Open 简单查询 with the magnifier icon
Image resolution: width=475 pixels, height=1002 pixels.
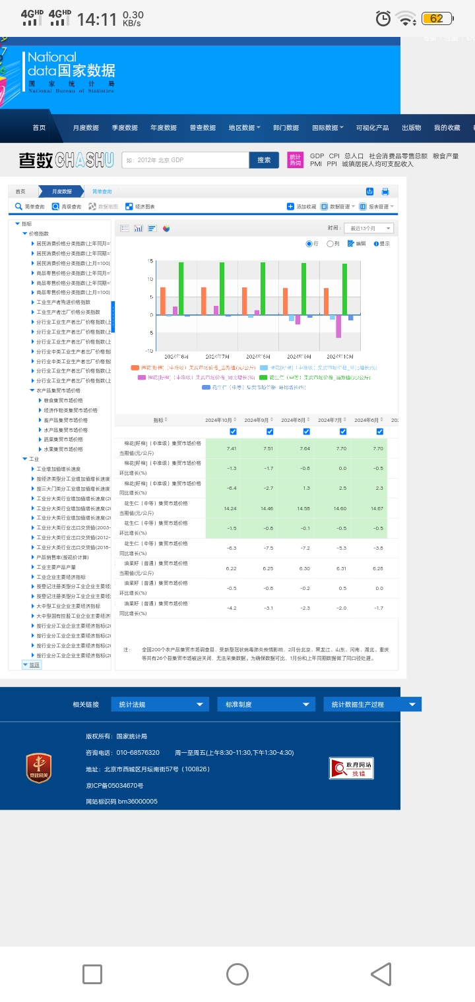30,206
